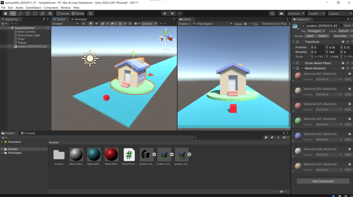Click the Step frame button
This screenshot has height=197, width=353.
point(180,13)
